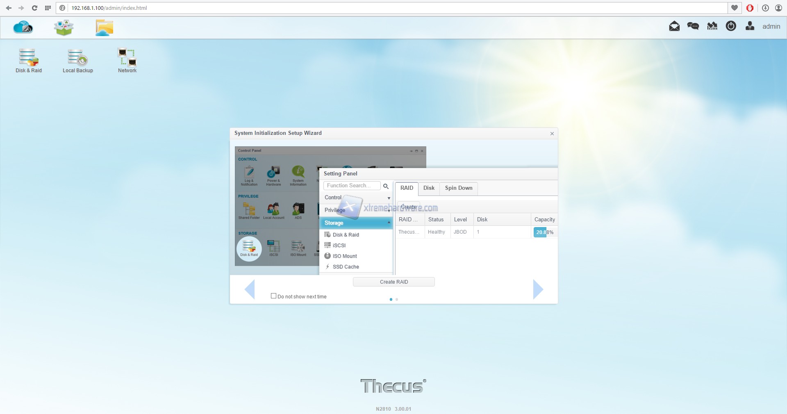This screenshot has height=414, width=787.
Task: Select the second wizard page dot
Action: pyautogui.click(x=397, y=300)
